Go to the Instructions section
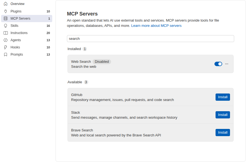 point(27,33)
